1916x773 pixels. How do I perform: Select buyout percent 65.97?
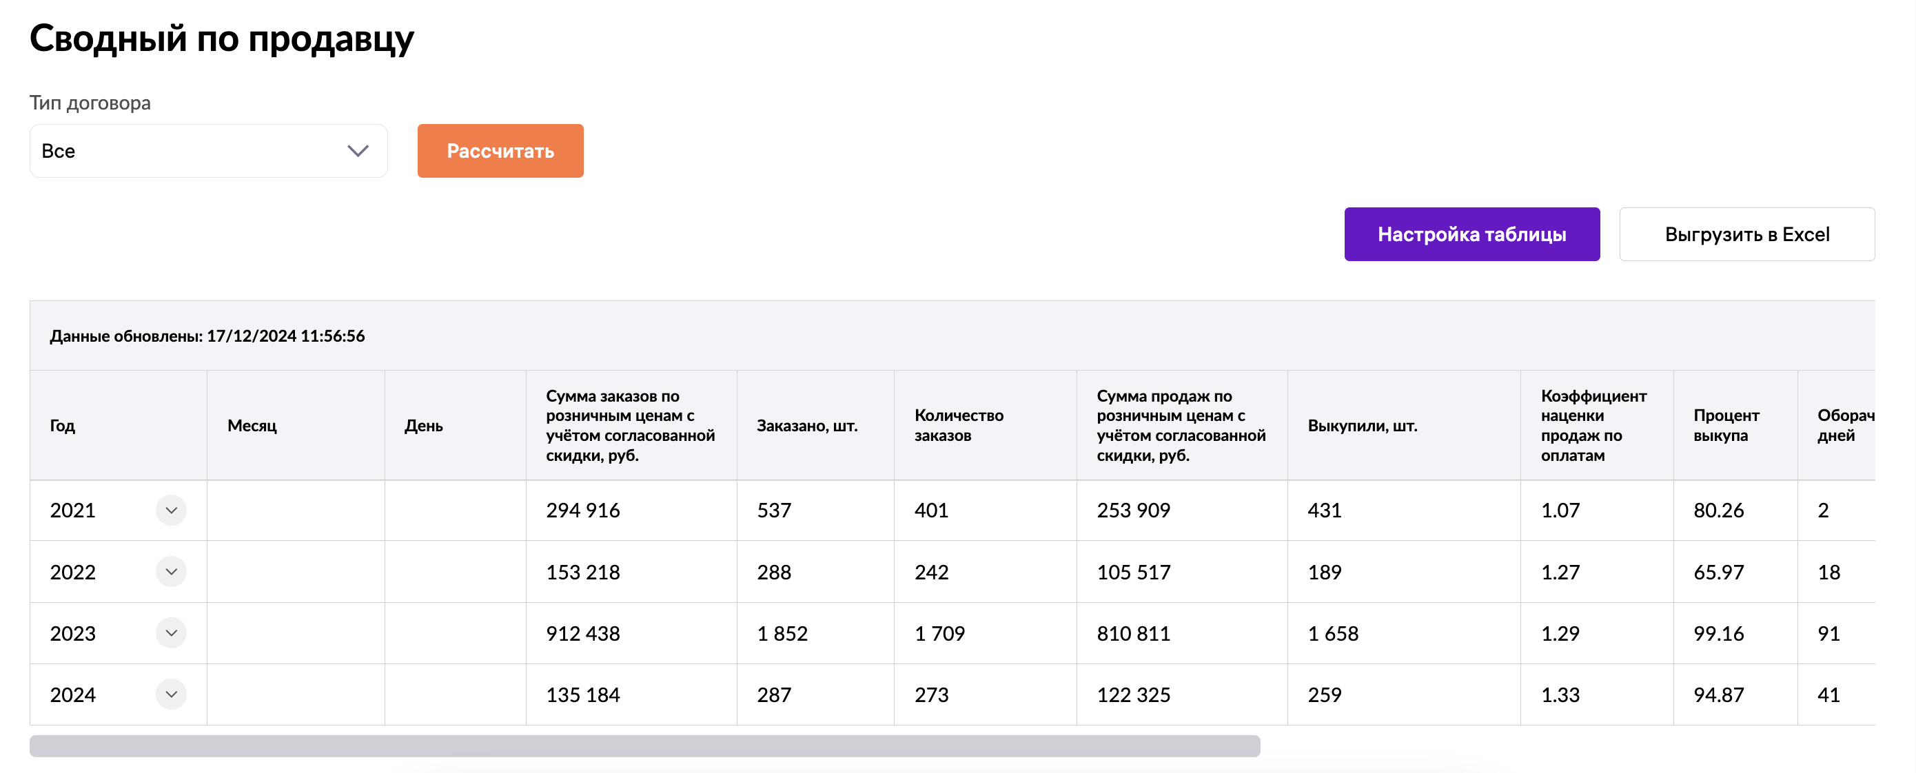coord(1719,573)
